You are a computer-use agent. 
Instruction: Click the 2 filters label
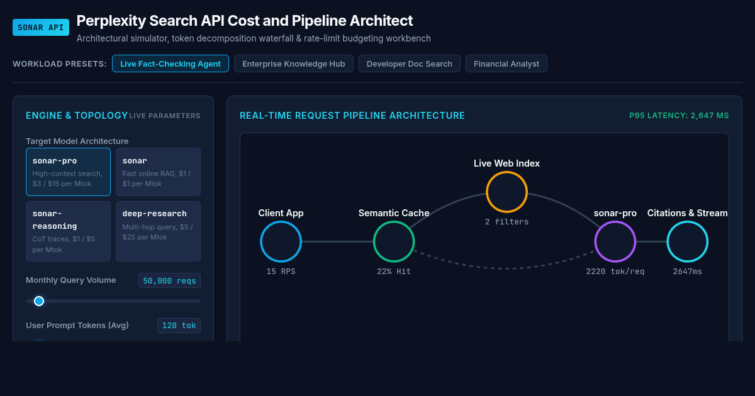pos(506,222)
